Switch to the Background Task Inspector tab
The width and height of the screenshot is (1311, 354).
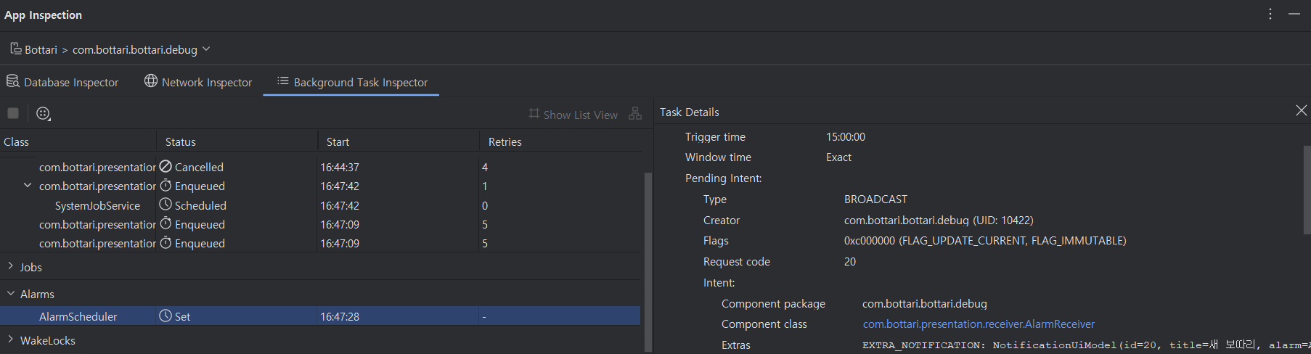click(352, 82)
